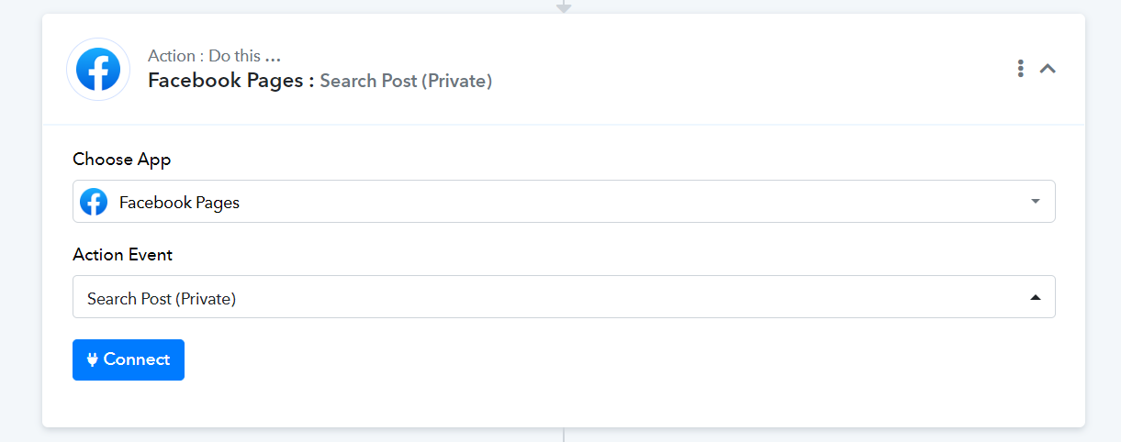Click 'Search Post (Private)' text inside event field
The width and height of the screenshot is (1121, 442).
coord(162,299)
